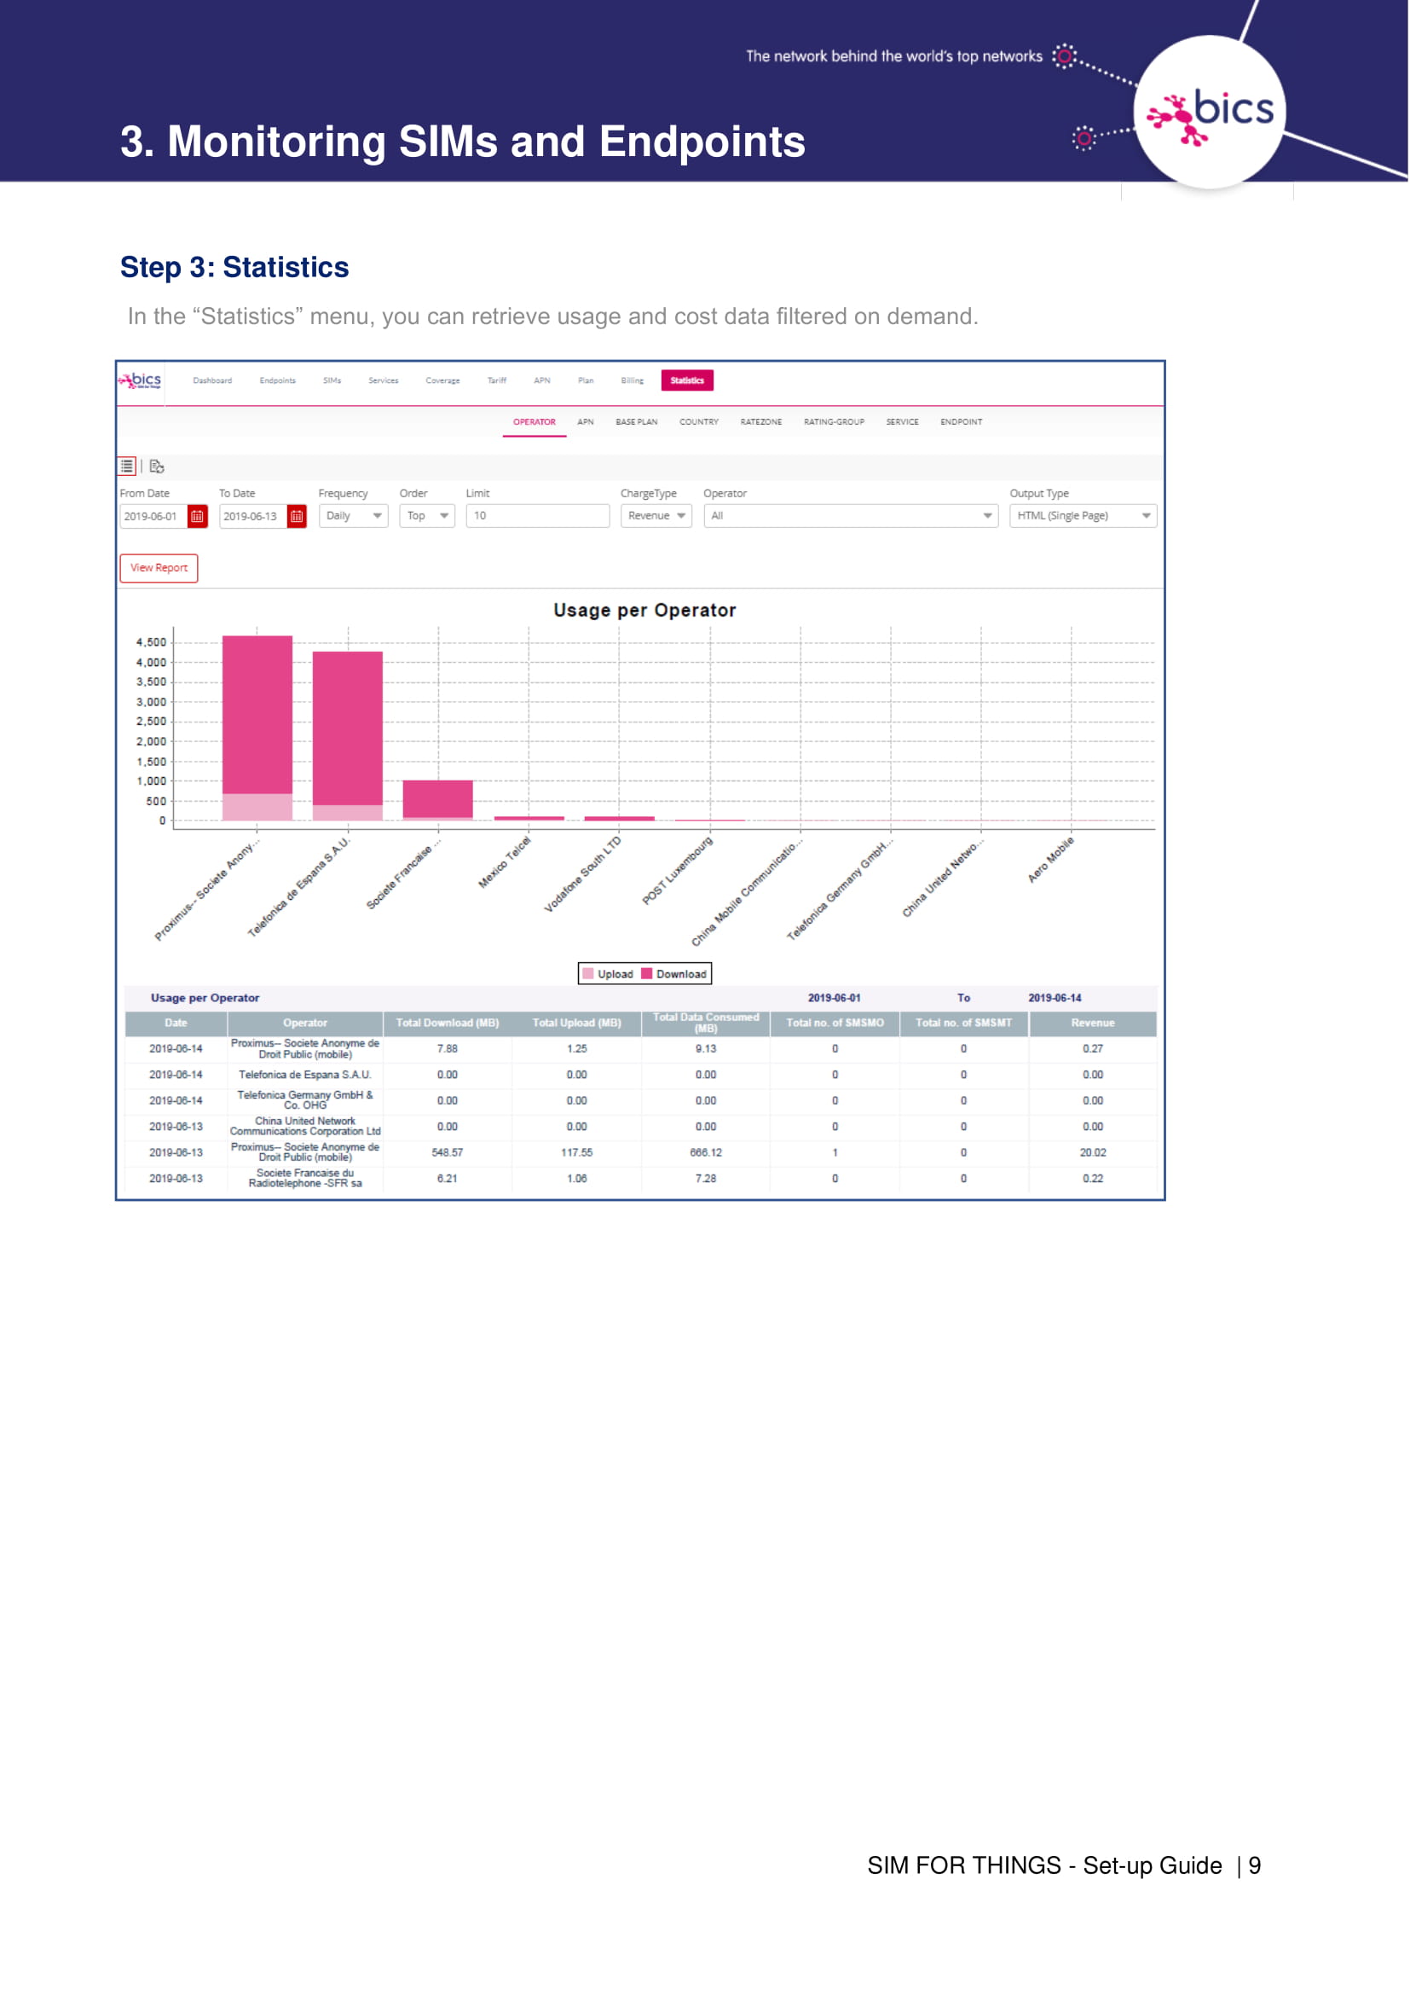Expand the Output Type dropdown
Image resolution: width=1410 pixels, height=1995 pixels.
[x=1083, y=516]
